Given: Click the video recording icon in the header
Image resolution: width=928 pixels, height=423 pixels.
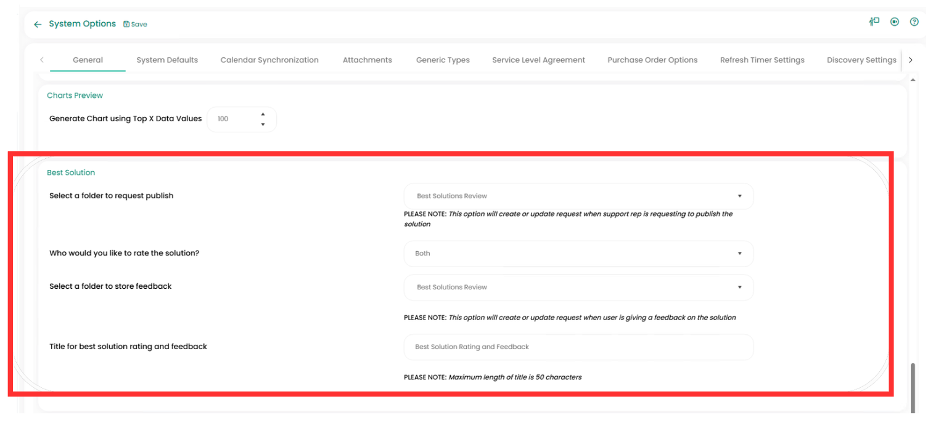Looking at the screenshot, I should tap(894, 22).
